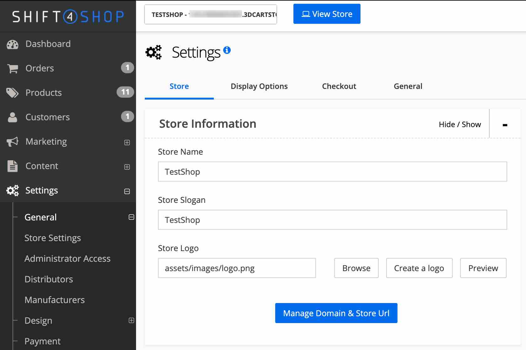This screenshot has width=526, height=350.
Task: Expand the Marketing submenu
Action: coord(127,142)
